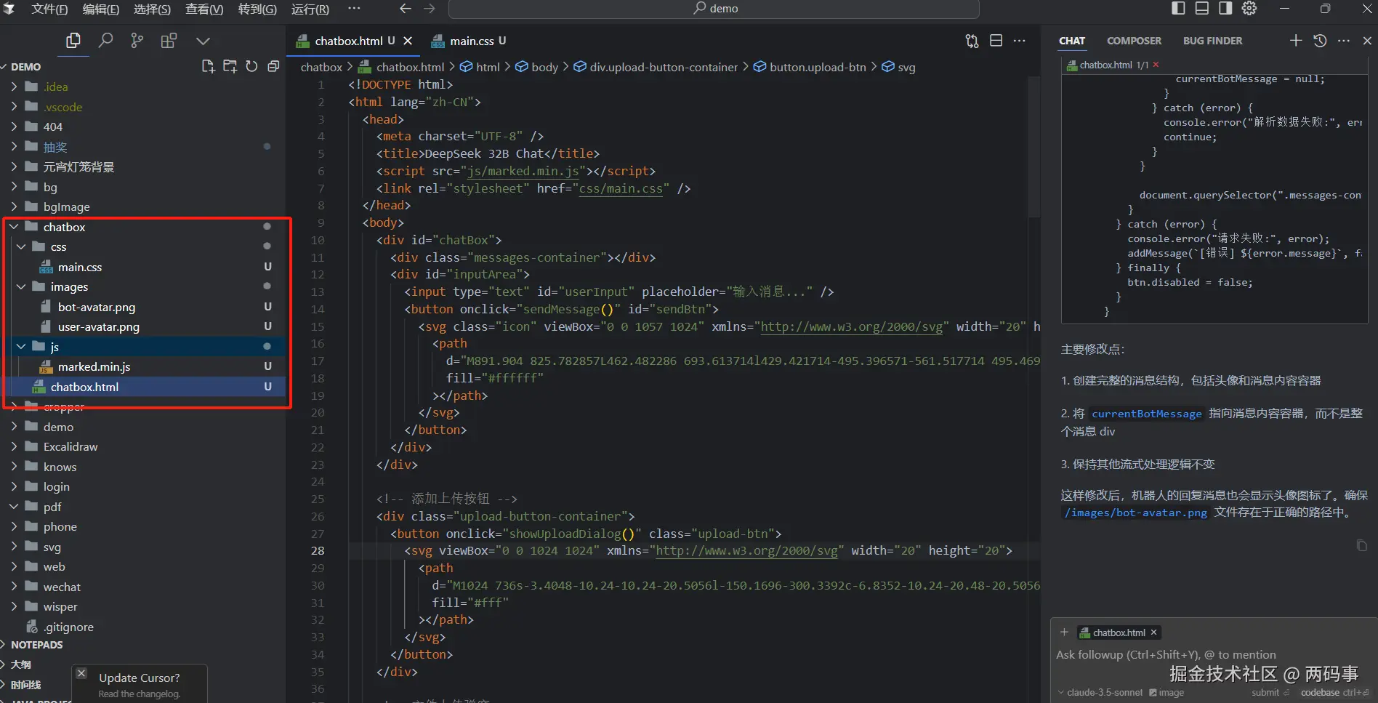Split the editor to the right
The height and width of the screenshot is (703, 1378).
(996, 41)
